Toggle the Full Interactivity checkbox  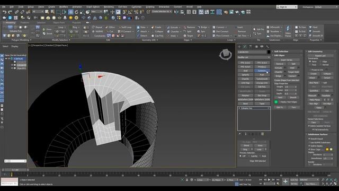[x=313, y=129]
